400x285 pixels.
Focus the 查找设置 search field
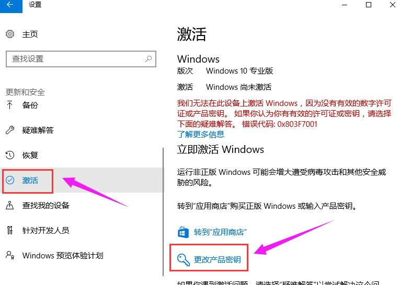81,59
